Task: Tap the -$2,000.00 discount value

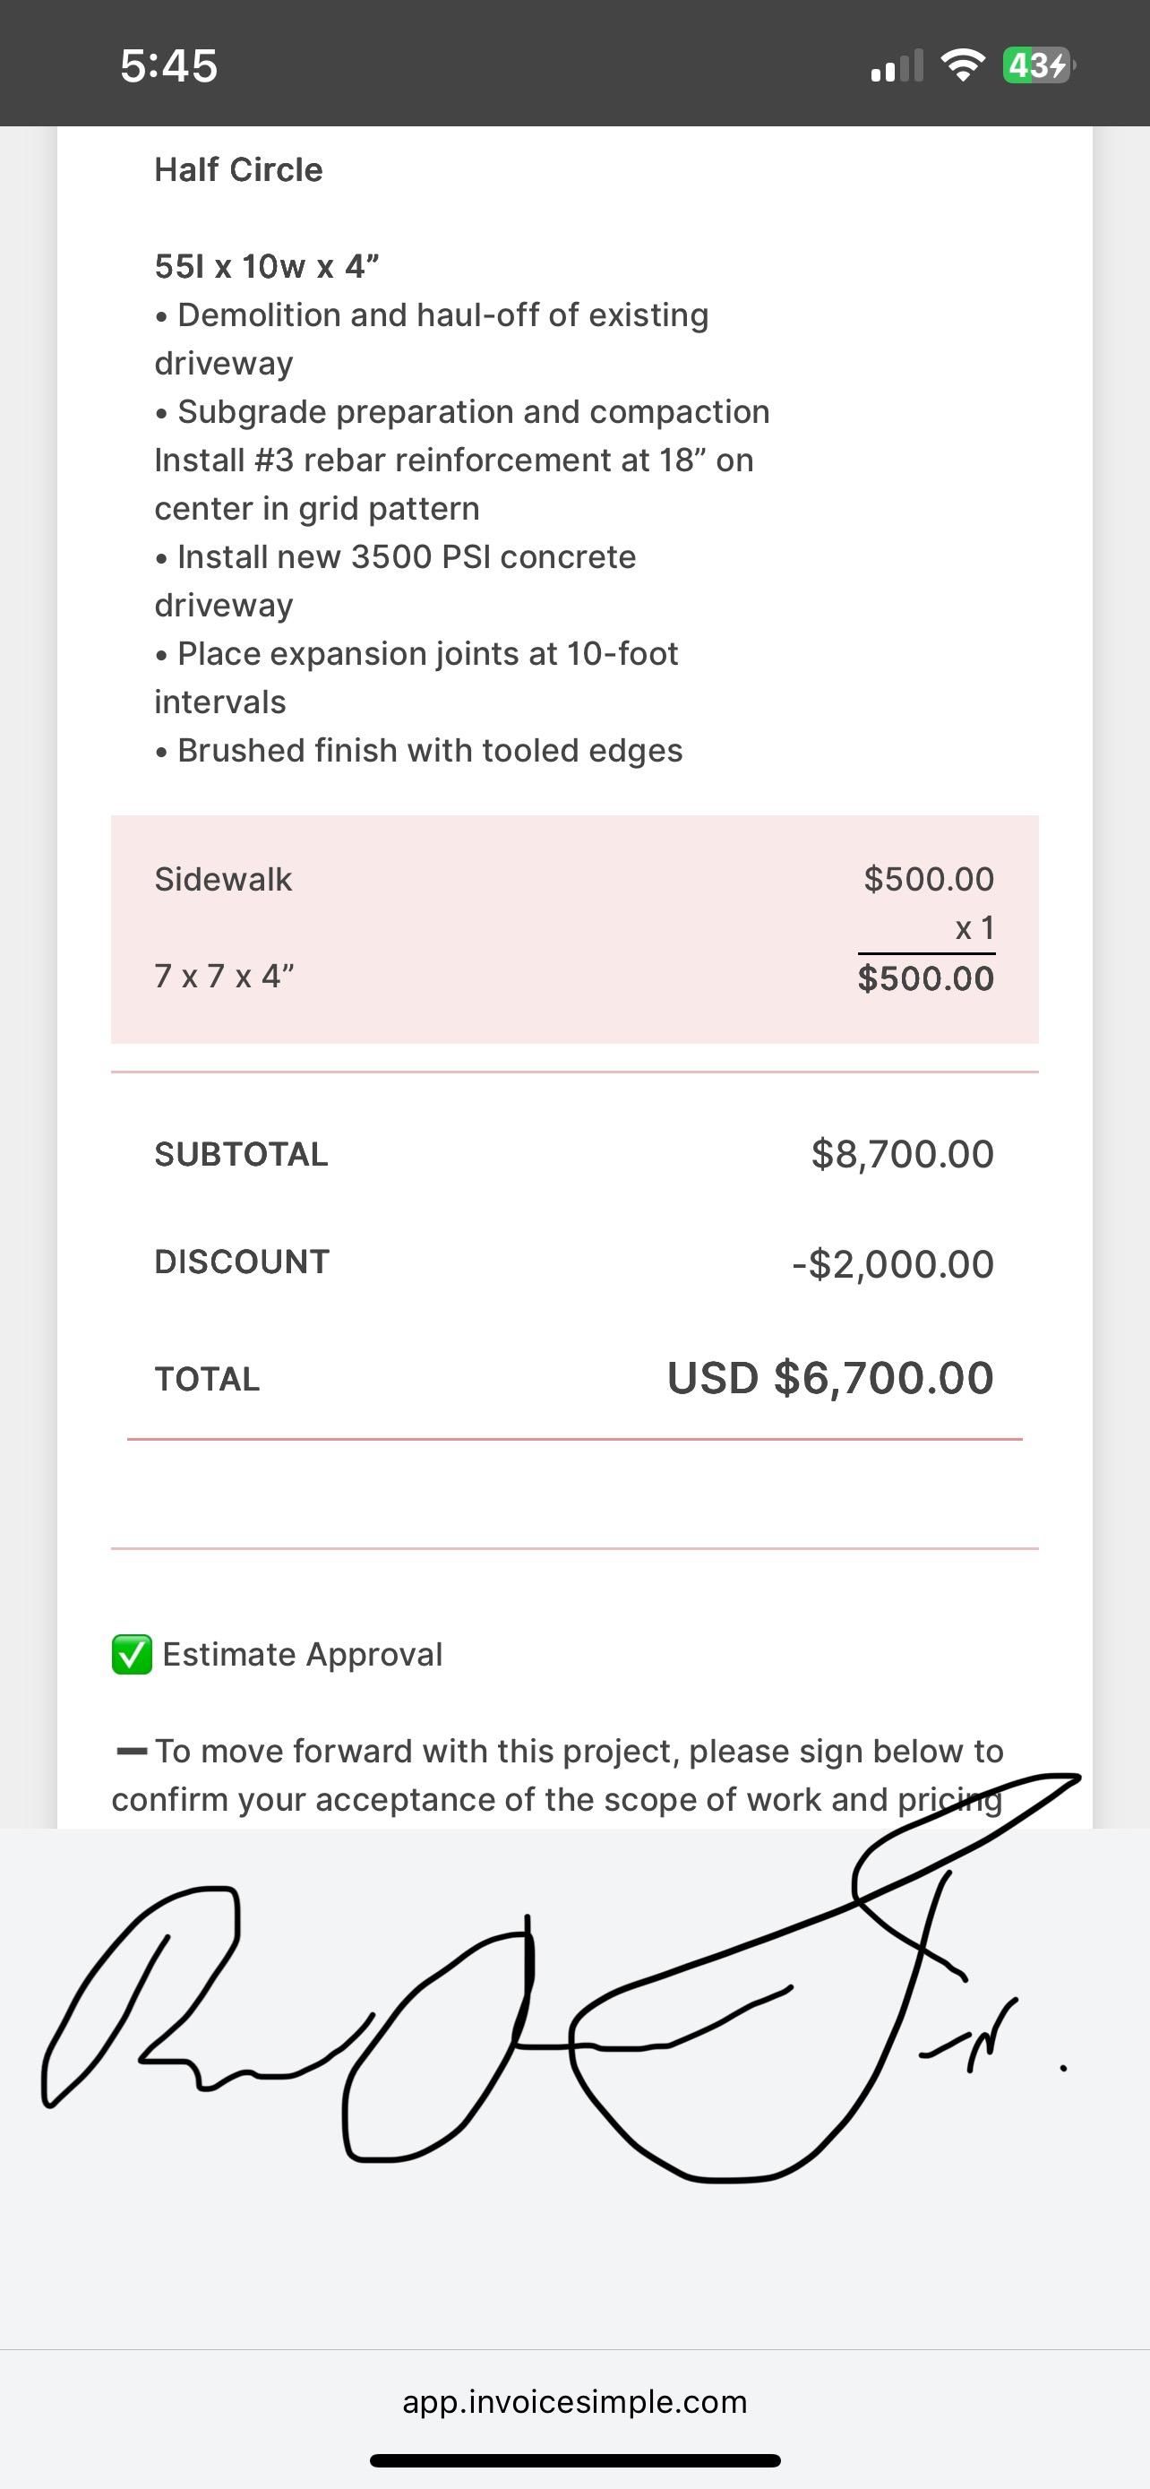Action: tap(892, 1264)
